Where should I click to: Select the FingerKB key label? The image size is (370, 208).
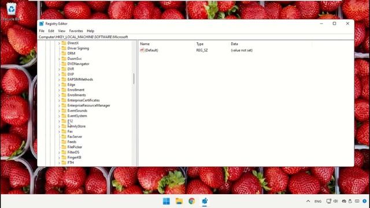tap(74, 157)
